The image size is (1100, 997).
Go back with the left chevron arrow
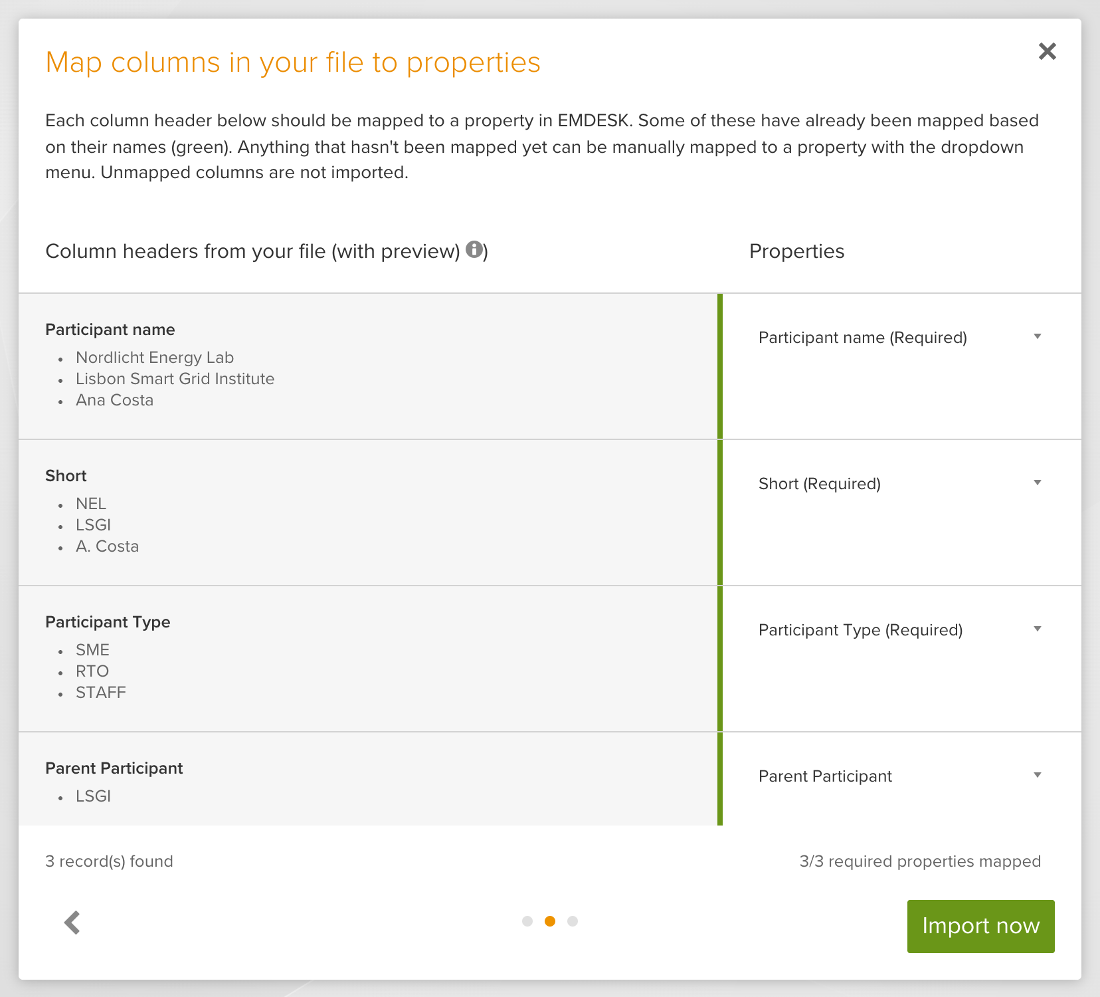pyautogui.click(x=72, y=922)
